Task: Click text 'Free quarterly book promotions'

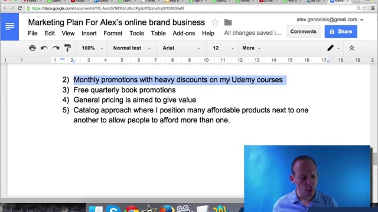Action: pyautogui.click(x=125, y=90)
